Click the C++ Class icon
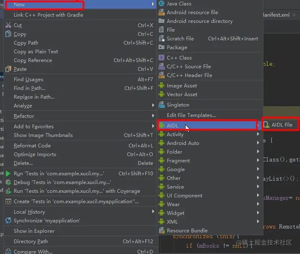 point(162,57)
